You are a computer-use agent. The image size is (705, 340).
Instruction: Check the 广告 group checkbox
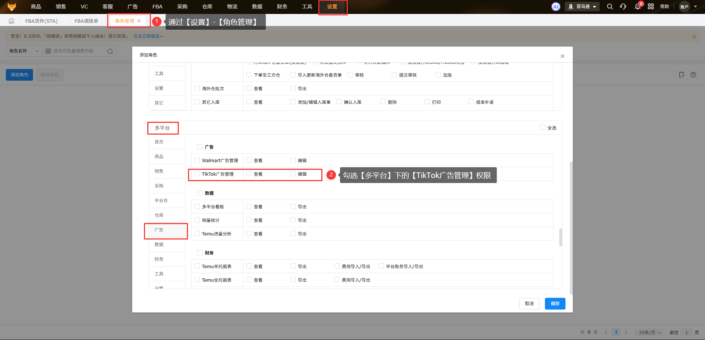point(200,147)
